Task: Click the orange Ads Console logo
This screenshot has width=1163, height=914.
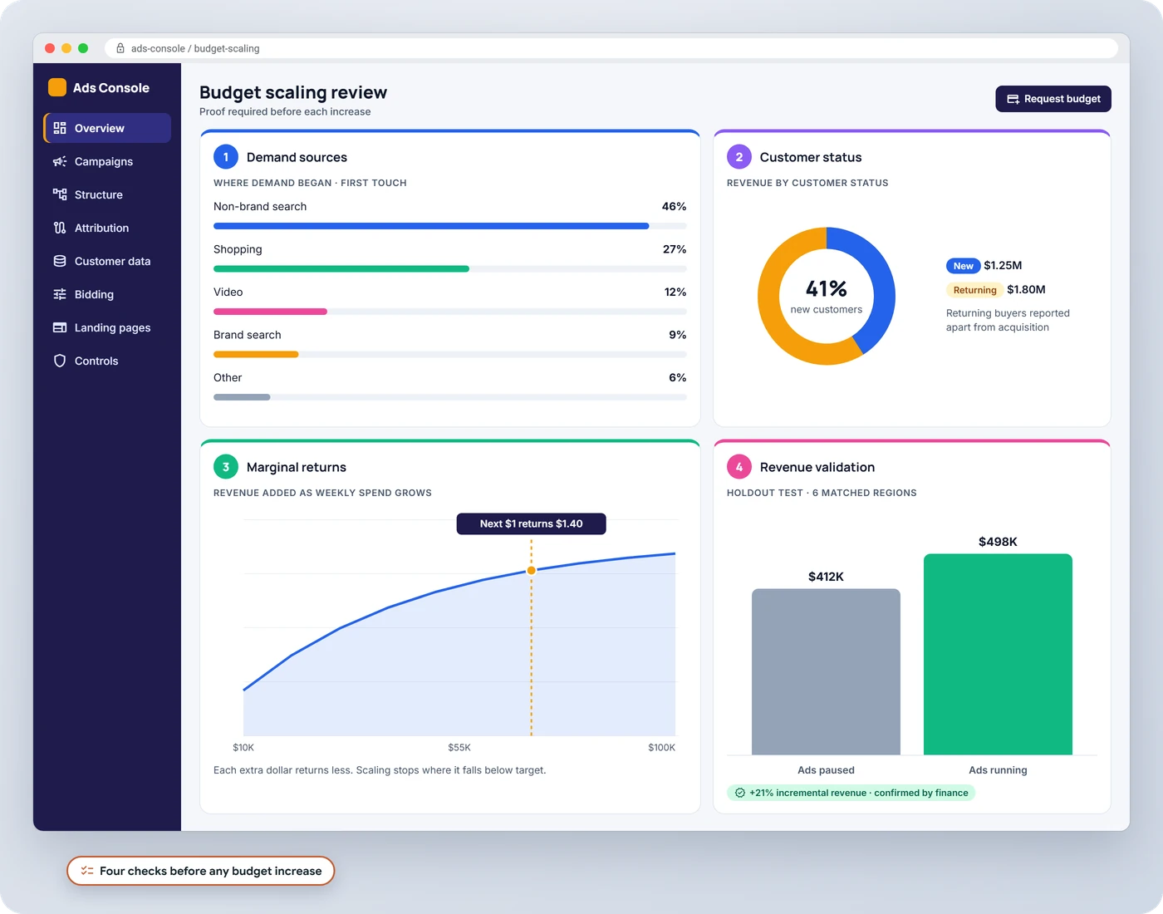Action: 57,87
